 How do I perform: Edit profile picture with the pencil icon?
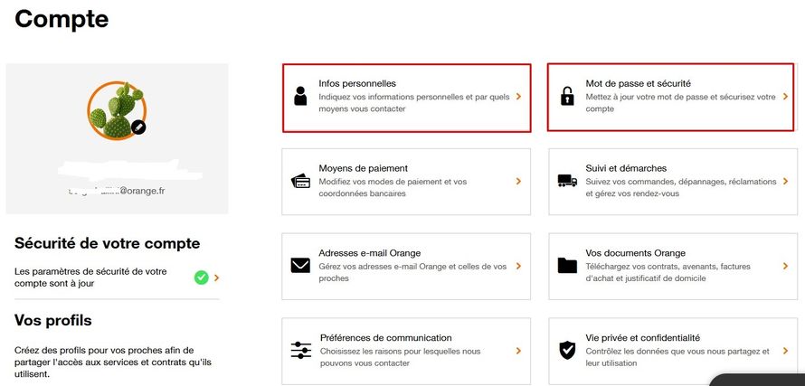[x=138, y=127]
